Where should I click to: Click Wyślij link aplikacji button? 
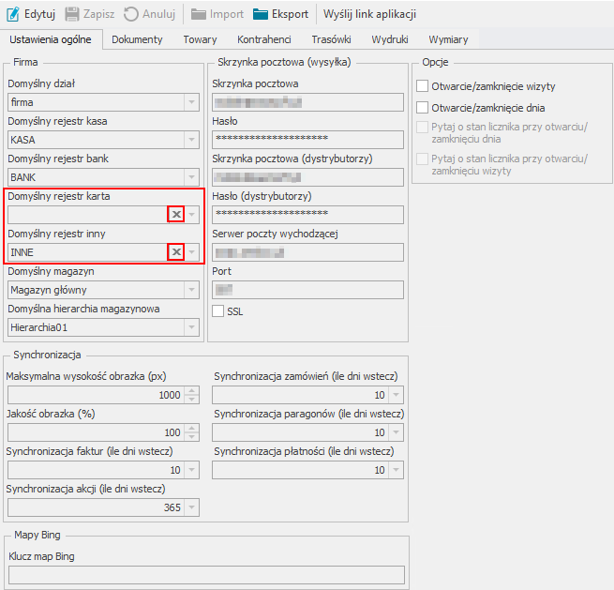pos(369,14)
